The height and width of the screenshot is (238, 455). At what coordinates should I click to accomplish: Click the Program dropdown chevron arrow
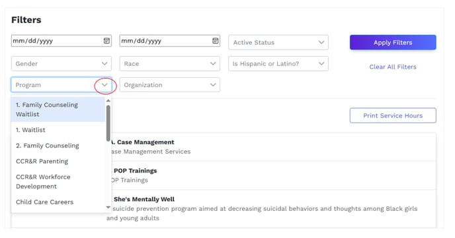click(104, 85)
